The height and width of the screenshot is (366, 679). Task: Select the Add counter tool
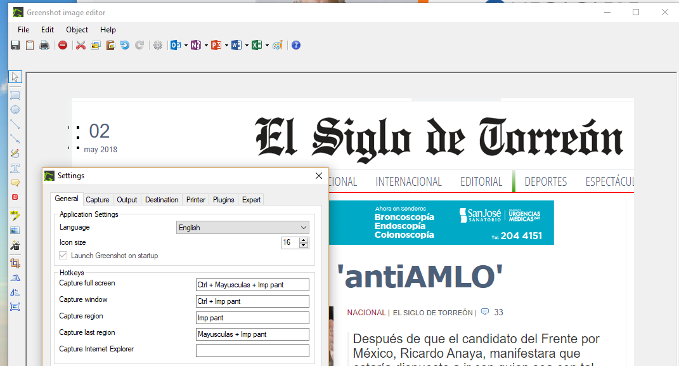15,197
